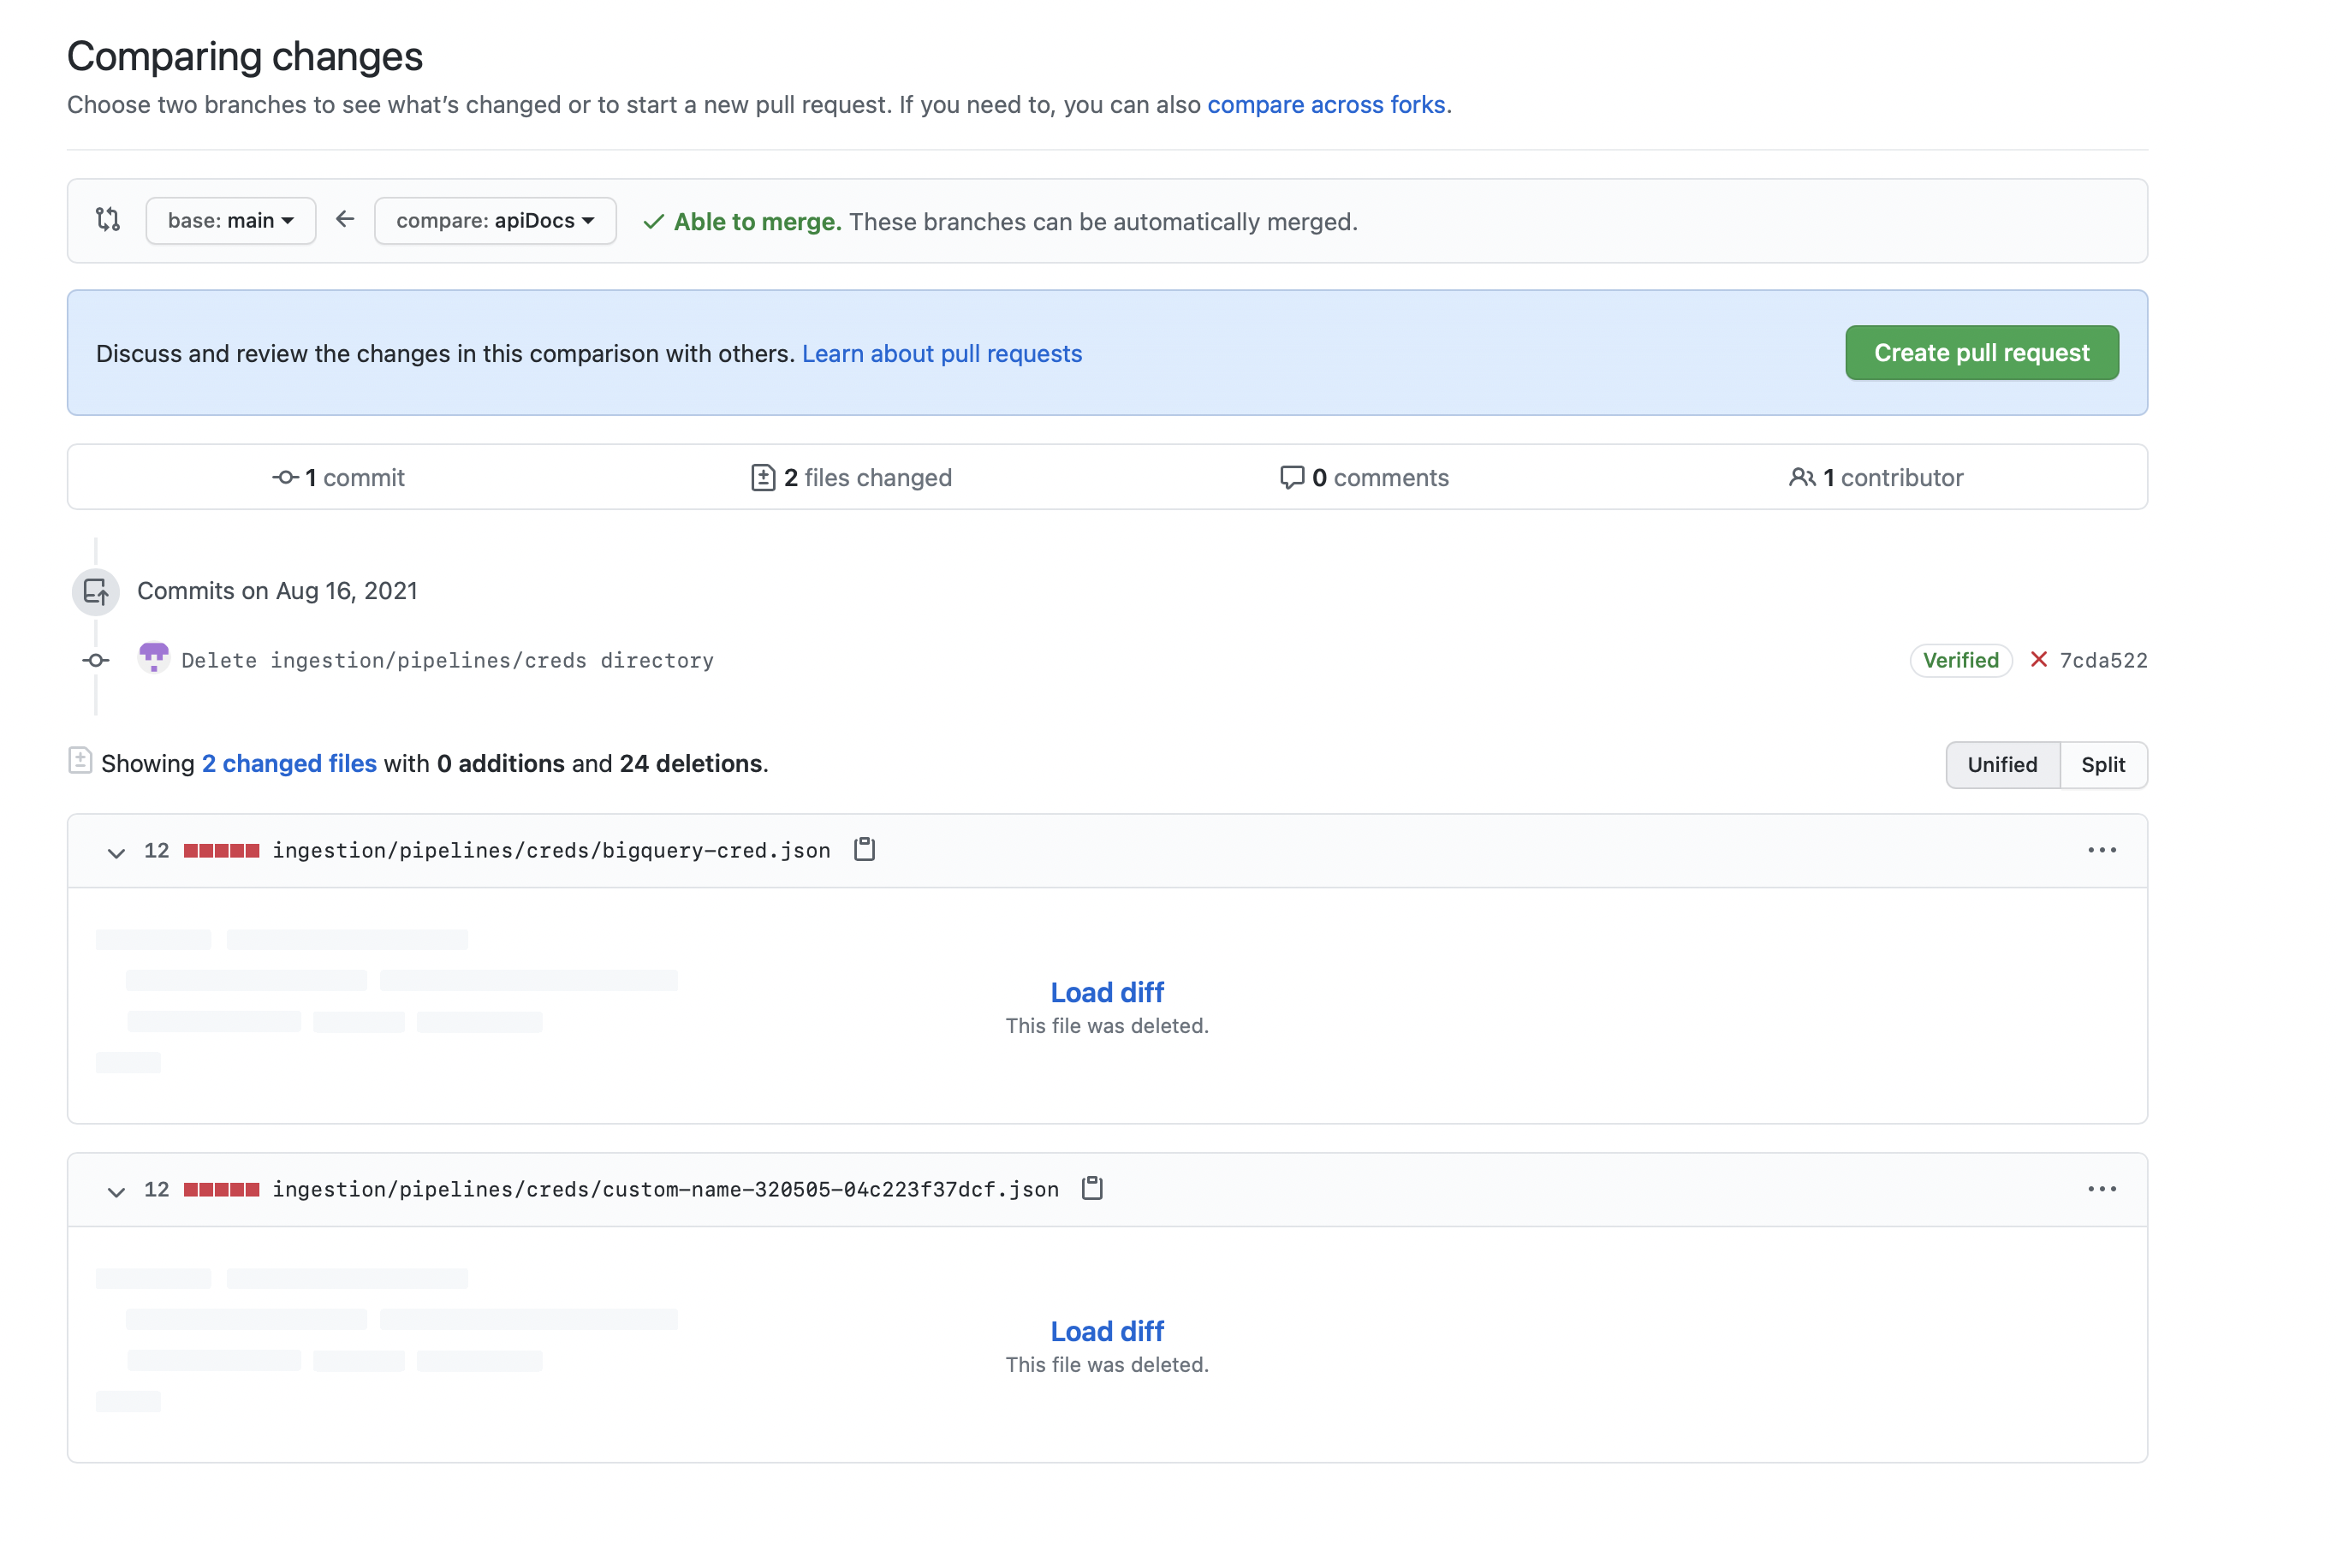2337x1544 pixels.
Task: Open the kebab menu for bigquery-cred.json
Action: pyautogui.click(x=2102, y=849)
